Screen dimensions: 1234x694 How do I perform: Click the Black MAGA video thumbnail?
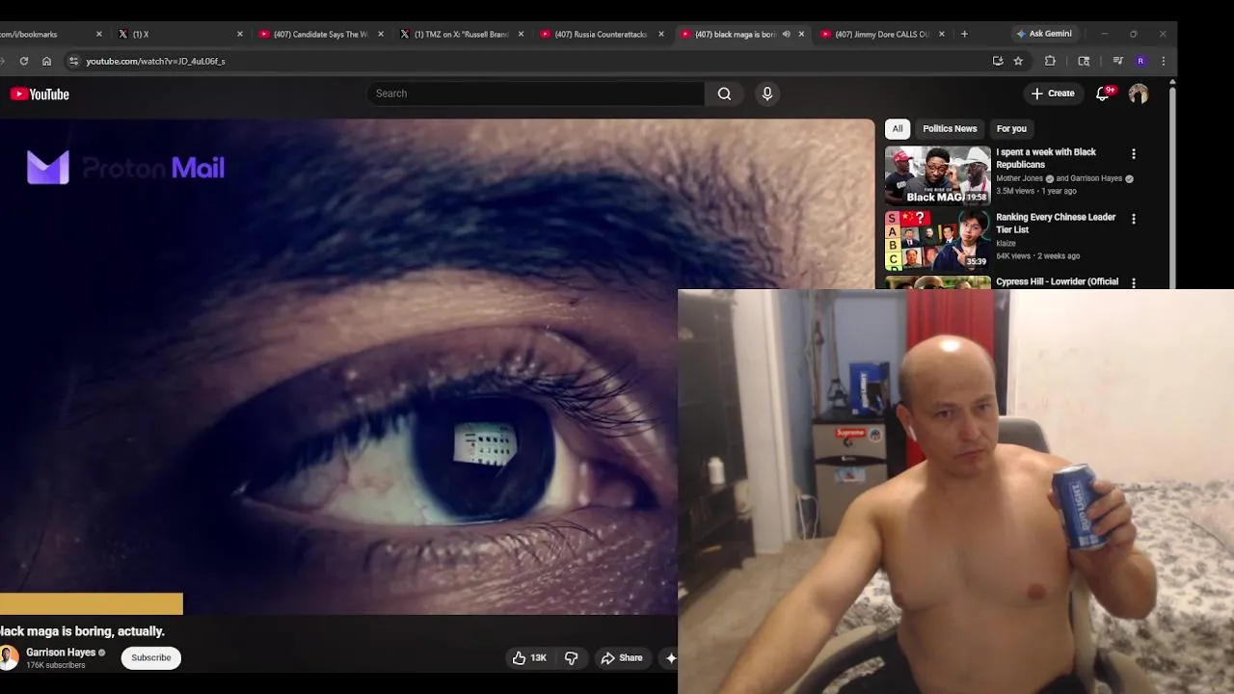[x=937, y=175]
